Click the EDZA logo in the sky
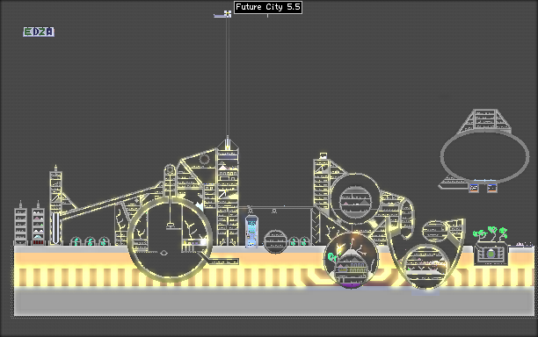Viewport: 538px width, 337px height. (x=39, y=32)
